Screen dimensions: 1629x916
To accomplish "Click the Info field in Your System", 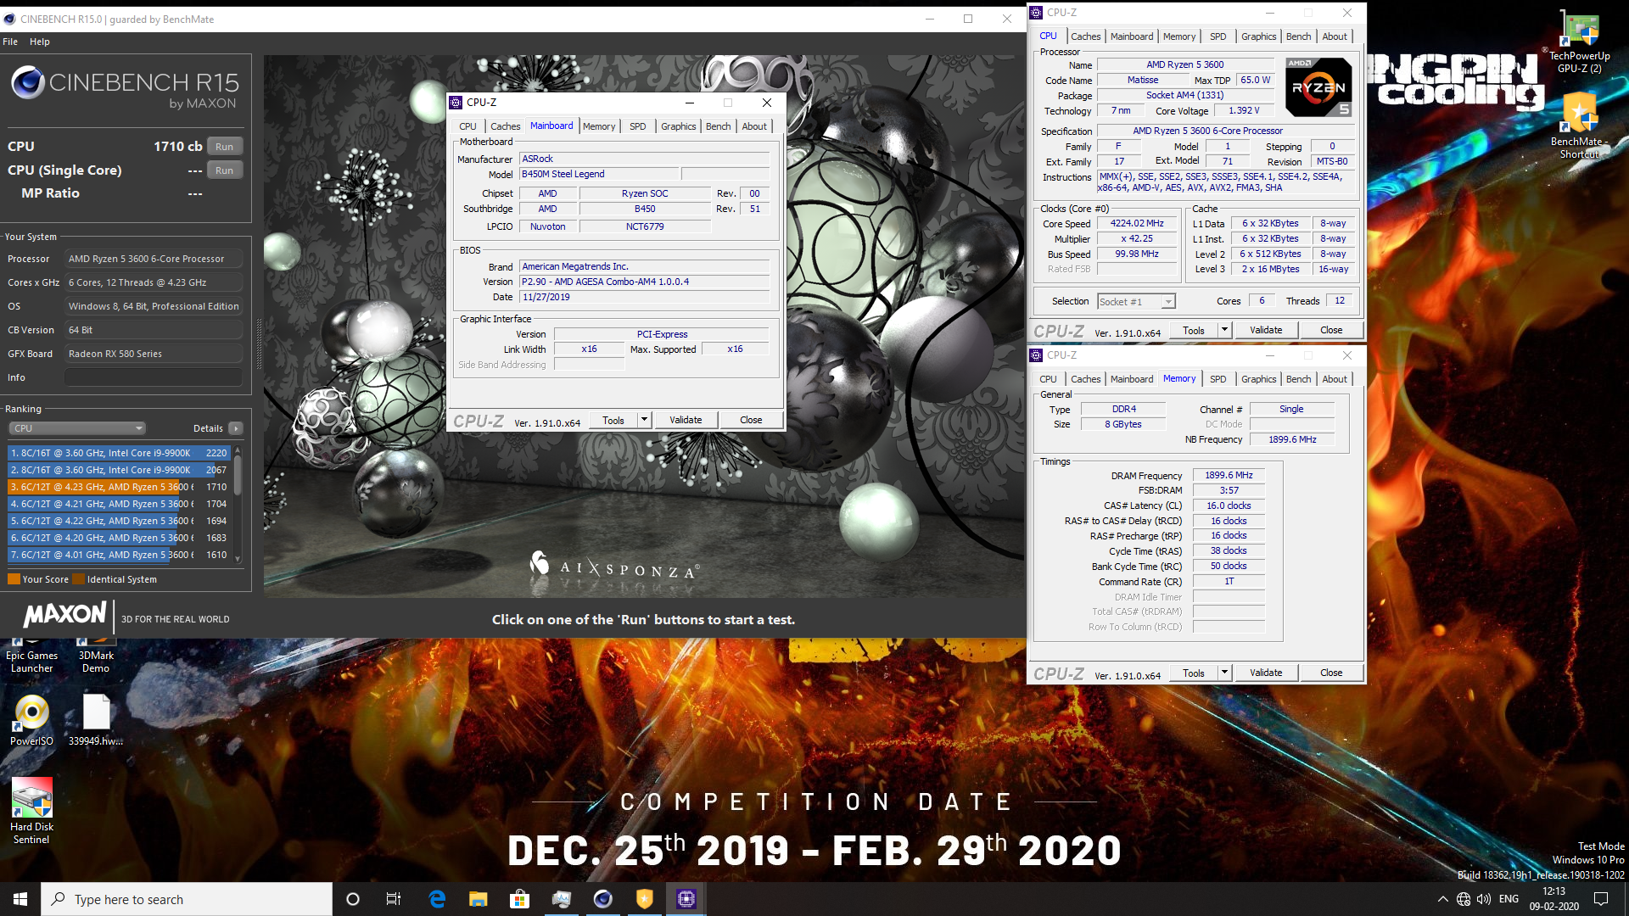I will pyautogui.click(x=154, y=377).
